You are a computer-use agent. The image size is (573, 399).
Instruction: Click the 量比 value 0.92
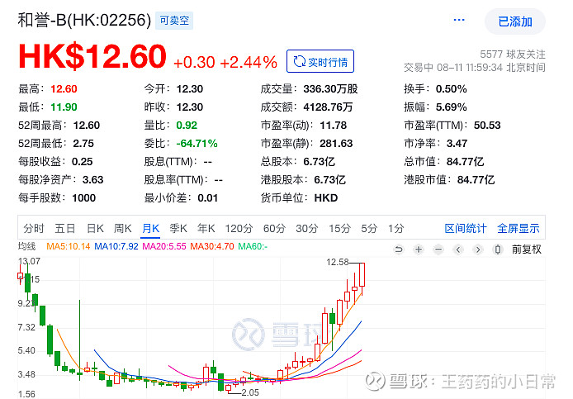tap(187, 126)
